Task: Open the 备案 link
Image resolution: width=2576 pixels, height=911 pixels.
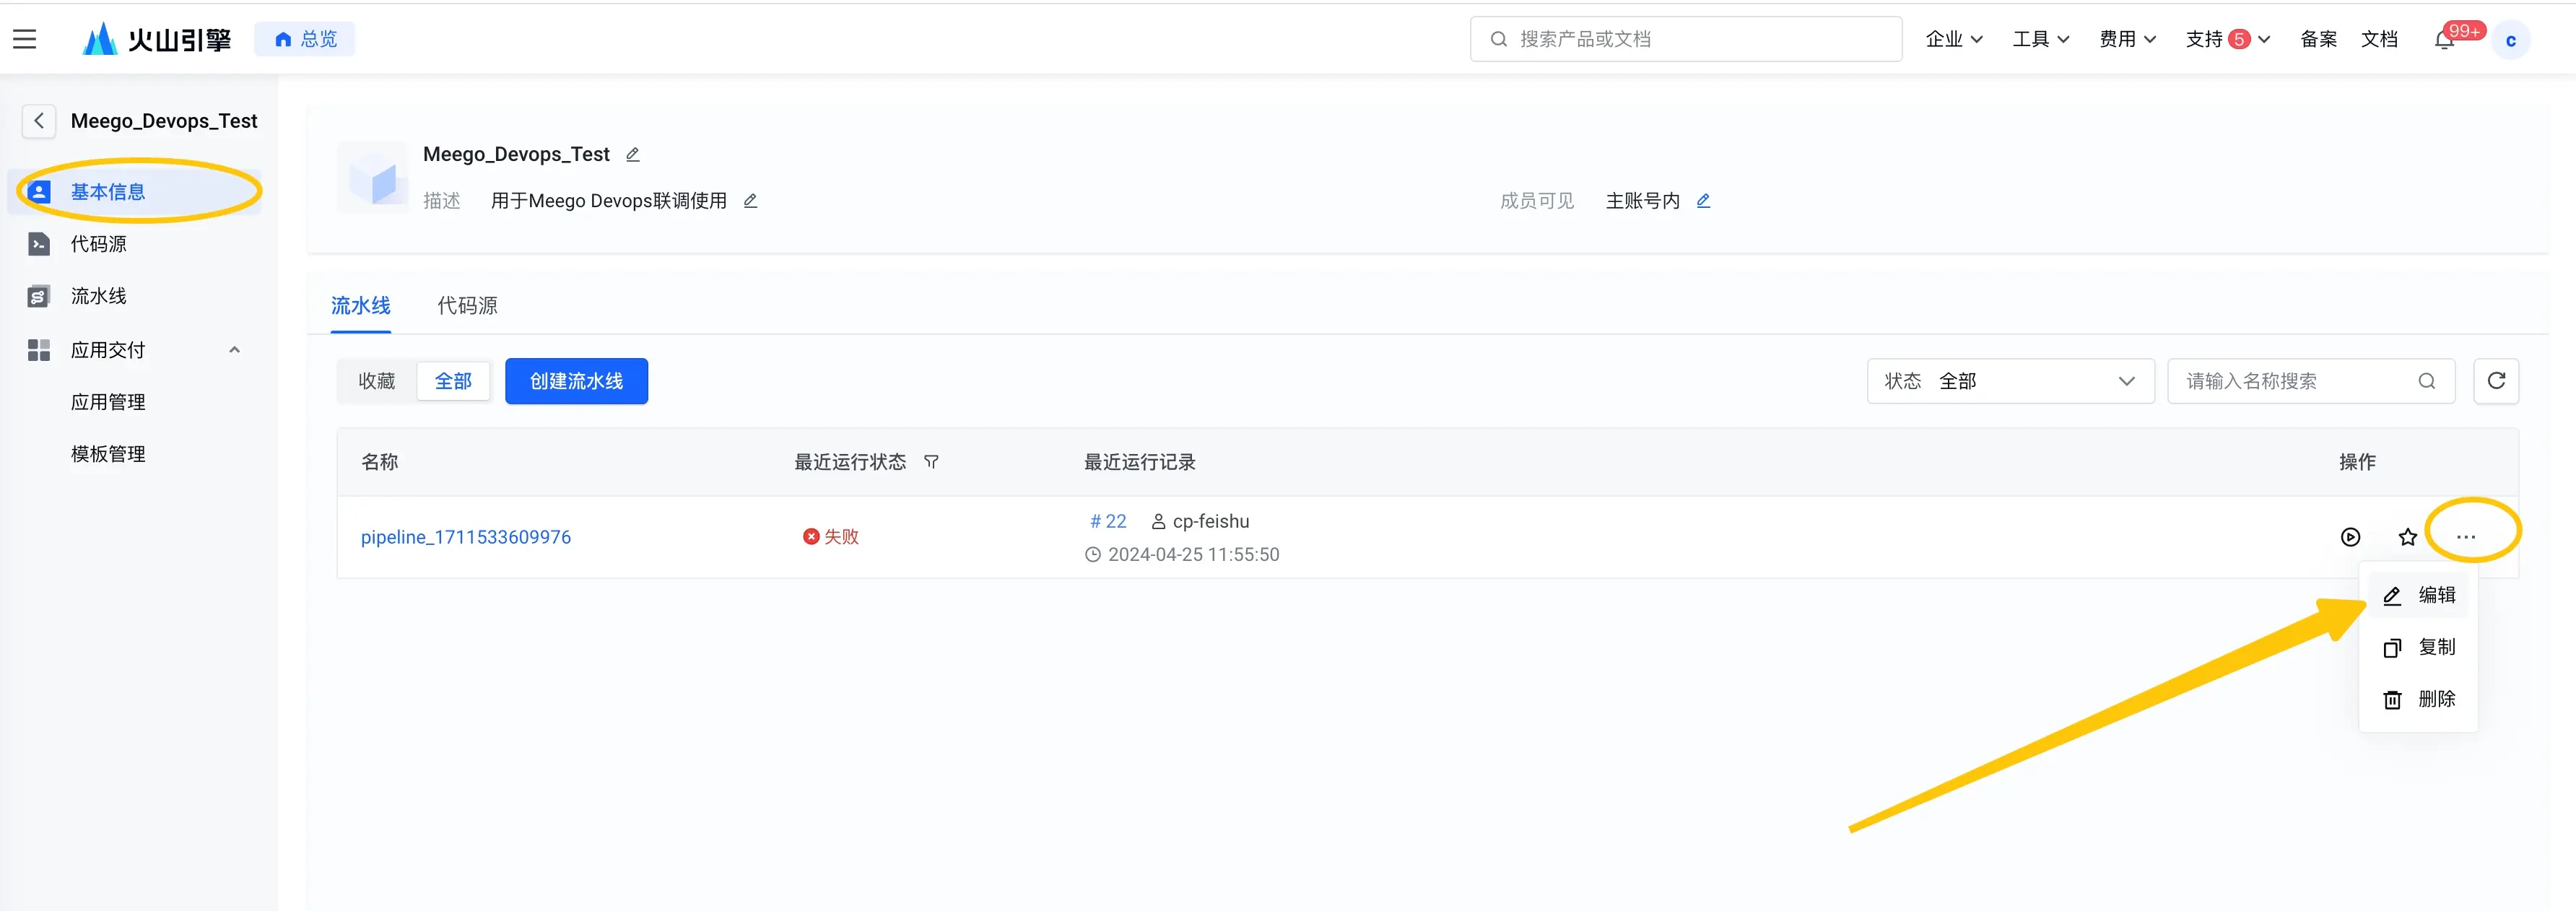Action: [x=2318, y=39]
